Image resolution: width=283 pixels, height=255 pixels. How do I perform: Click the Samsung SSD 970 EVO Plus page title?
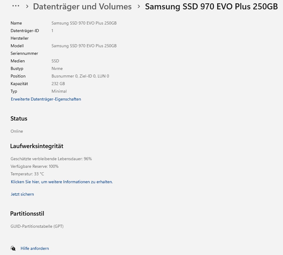click(211, 6)
